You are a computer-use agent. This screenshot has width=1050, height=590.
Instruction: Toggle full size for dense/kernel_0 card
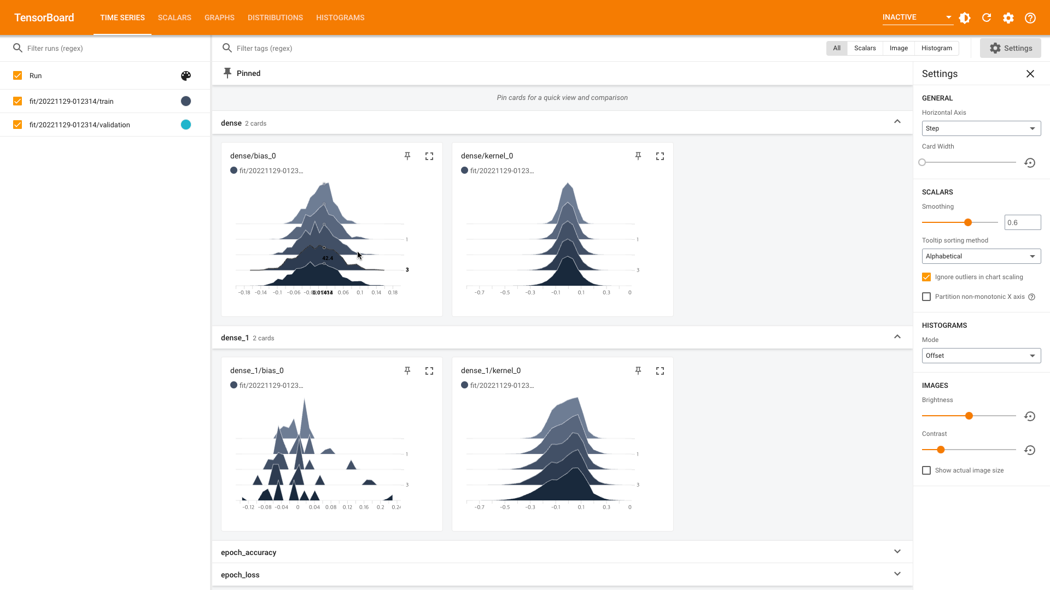pyautogui.click(x=660, y=156)
